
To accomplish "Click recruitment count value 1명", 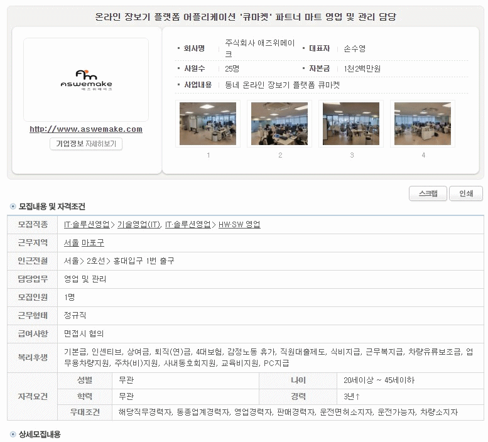I will tap(70, 297).
